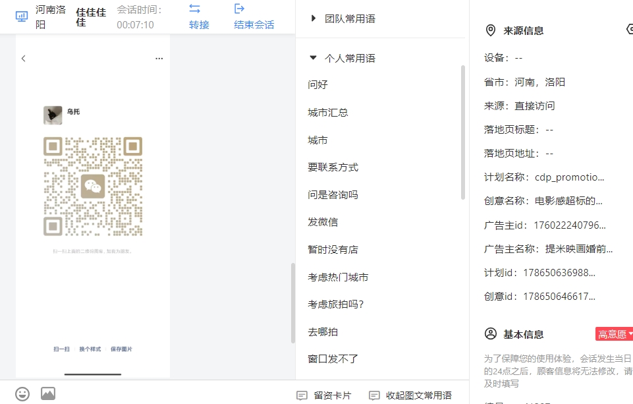Viewport: 633px width, 404px height.
Task: Open the image upload icon
Action: click(x=48, y=393)
